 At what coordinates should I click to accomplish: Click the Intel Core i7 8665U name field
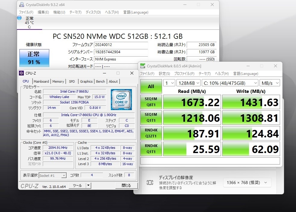[74, 91]
